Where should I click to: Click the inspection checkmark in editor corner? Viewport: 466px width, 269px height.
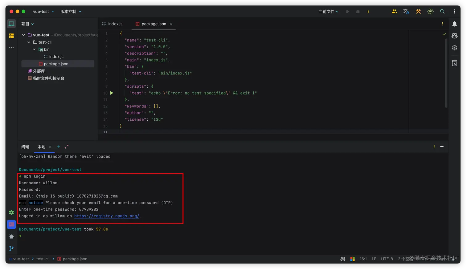click(x=444, y=34)
